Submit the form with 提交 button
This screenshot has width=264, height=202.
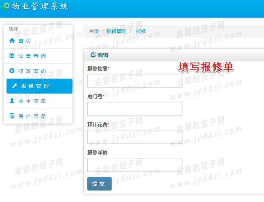click(99, 184)
